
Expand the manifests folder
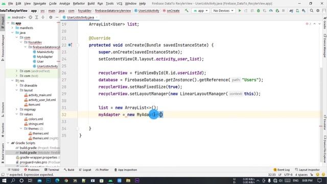point(12,28)
